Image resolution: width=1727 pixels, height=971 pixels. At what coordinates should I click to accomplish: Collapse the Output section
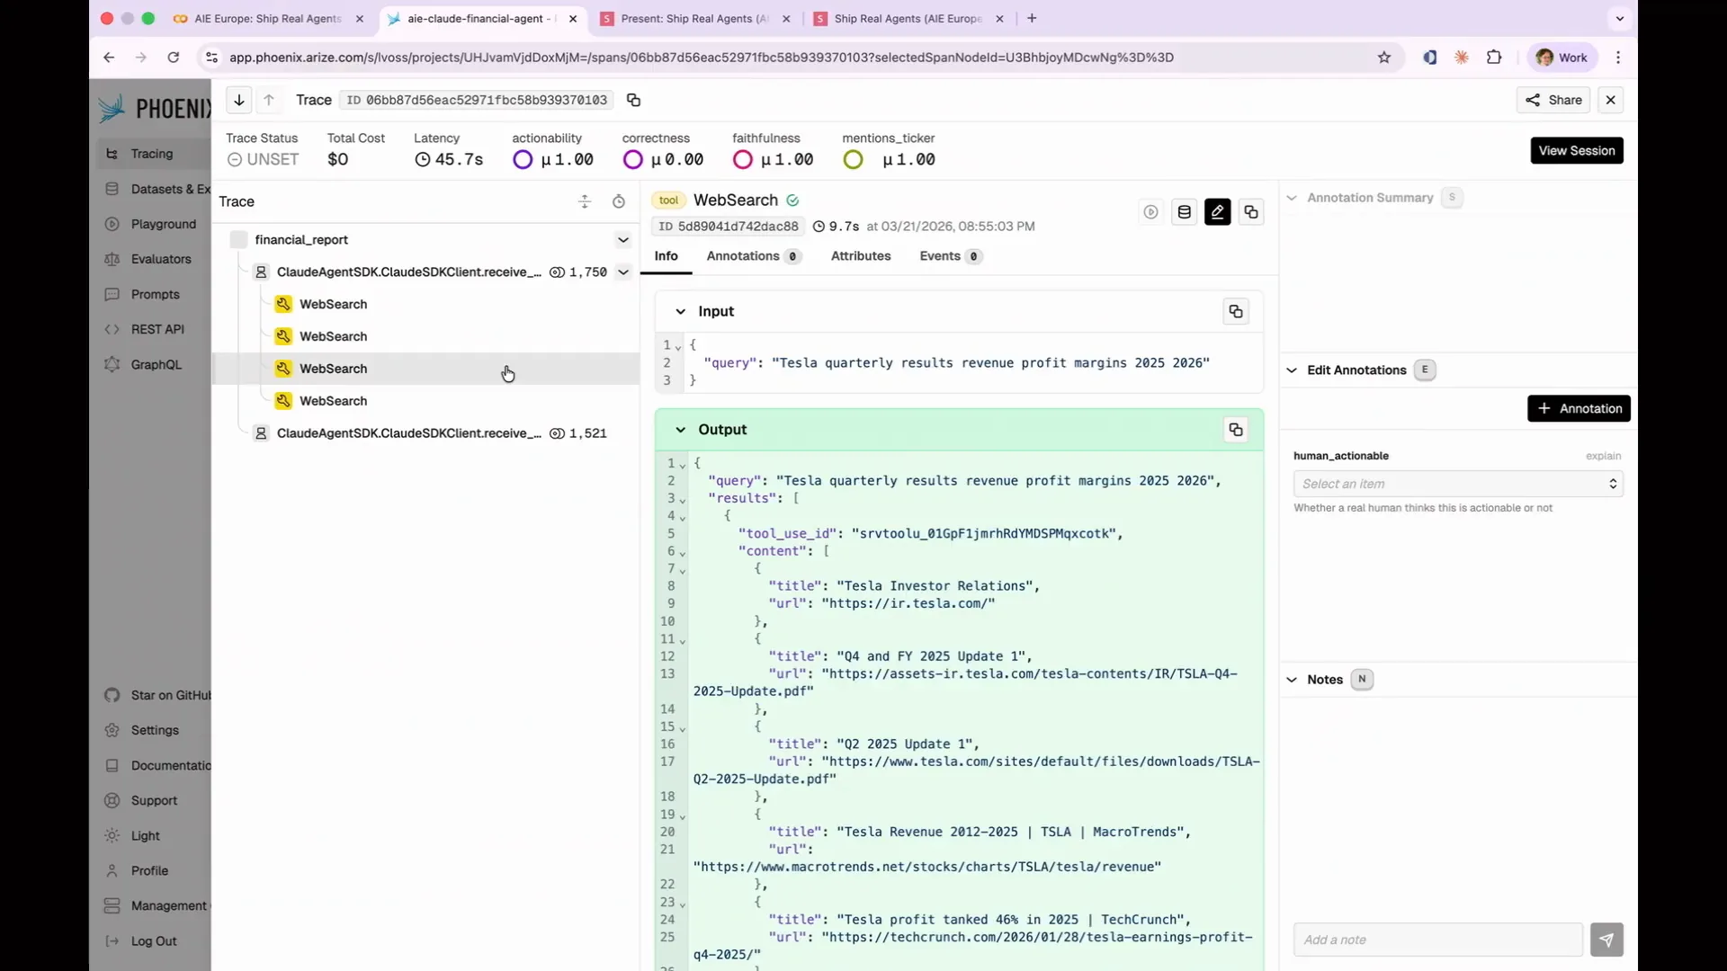681,430
